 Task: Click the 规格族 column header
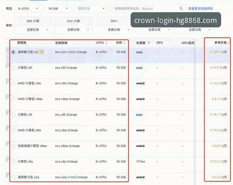pyautogui.click(x=22, y=43)
